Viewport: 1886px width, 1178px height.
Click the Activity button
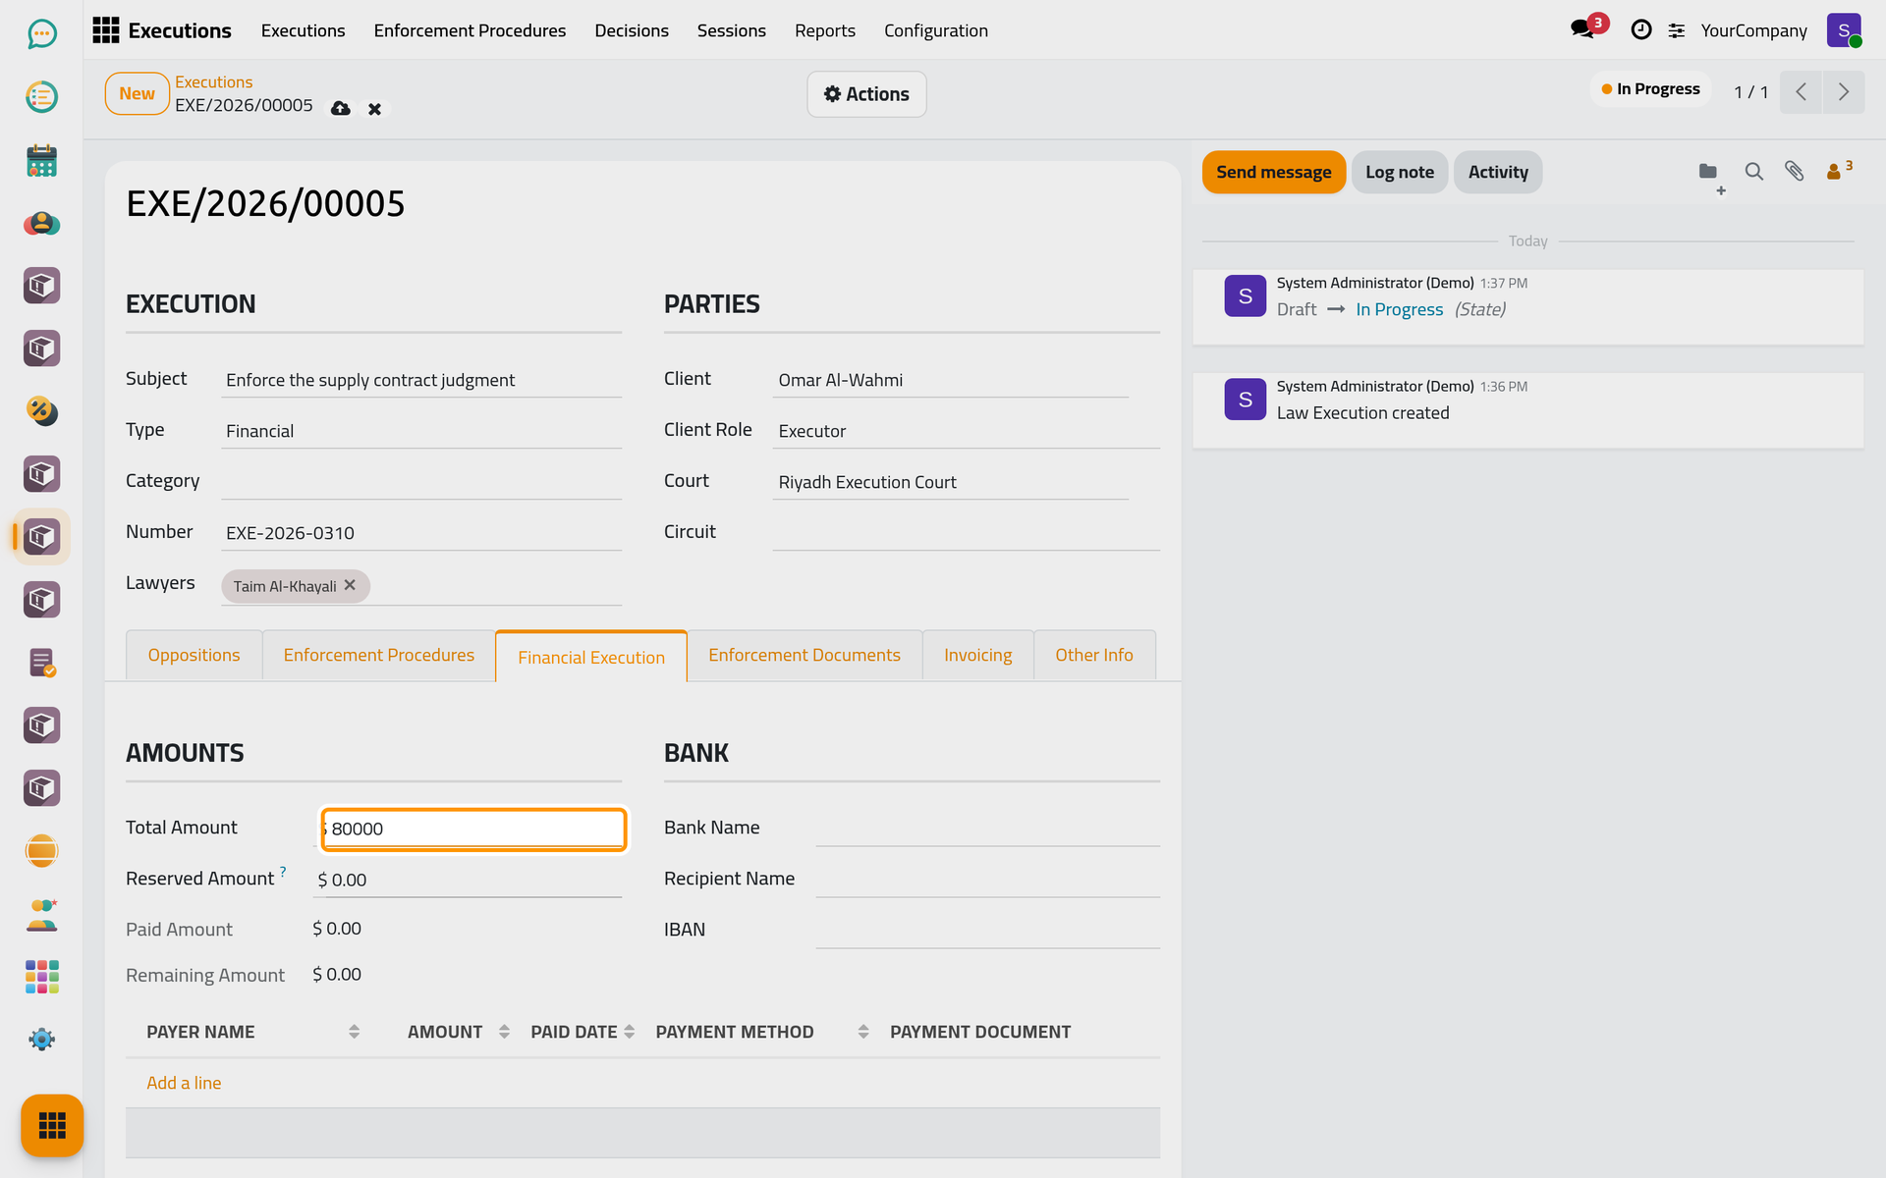click(1498, 172)
